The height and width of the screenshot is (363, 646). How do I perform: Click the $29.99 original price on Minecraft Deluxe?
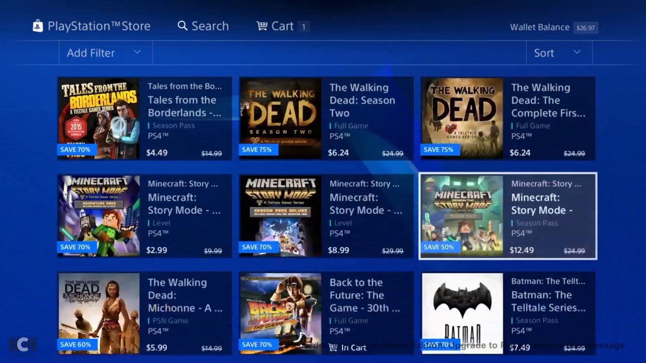click(x=393, y=251)
